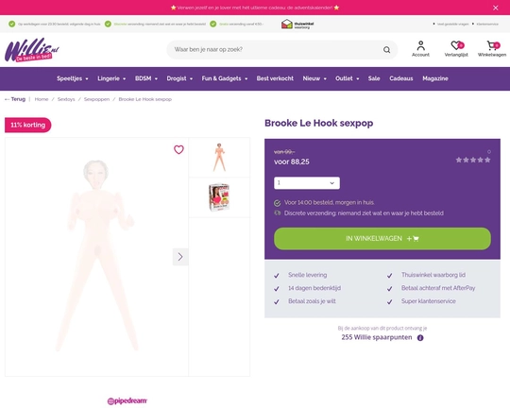Go to Best verkocht

pyautogui.click(x=275, y=78)
